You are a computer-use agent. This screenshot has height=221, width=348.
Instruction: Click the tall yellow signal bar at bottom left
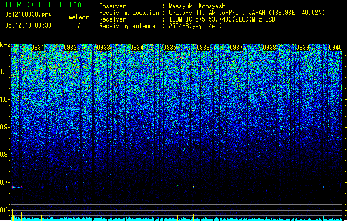pos(13,215)
